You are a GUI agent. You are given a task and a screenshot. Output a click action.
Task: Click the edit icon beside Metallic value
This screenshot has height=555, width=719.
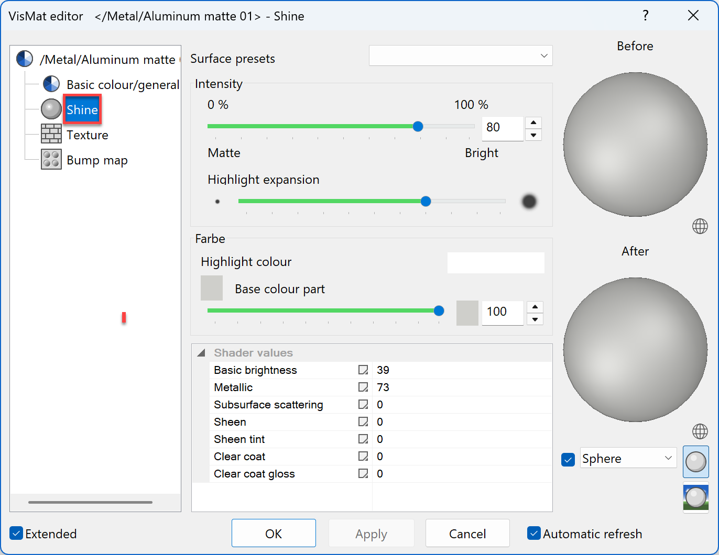[x=363, y=387]
